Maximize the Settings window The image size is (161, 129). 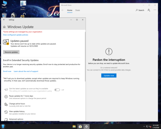coord(77,20)
